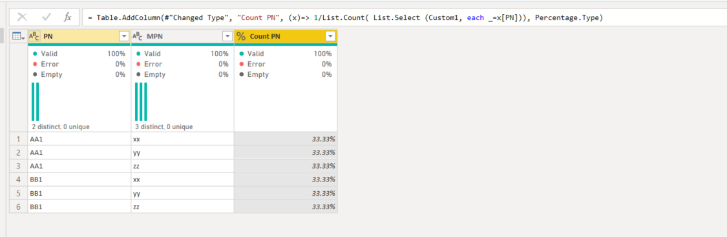Click yy cell in row 2

(183, 152)
